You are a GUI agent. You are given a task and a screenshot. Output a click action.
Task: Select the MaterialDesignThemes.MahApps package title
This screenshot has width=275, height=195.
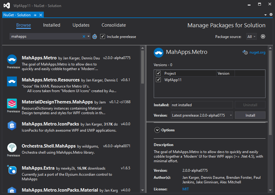[57, 102]
